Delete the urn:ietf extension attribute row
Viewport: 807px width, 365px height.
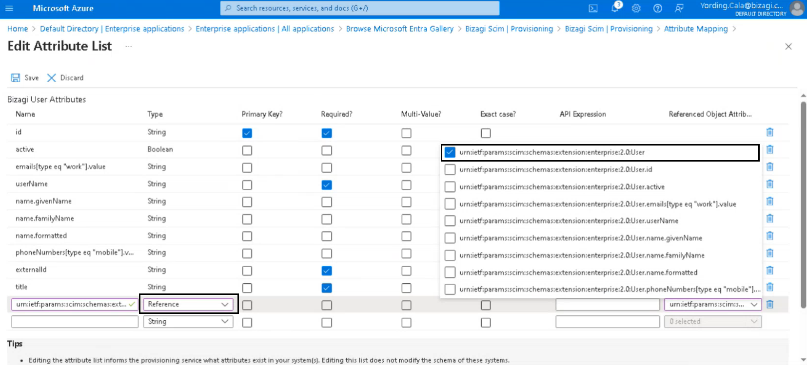tap(770, 304)
